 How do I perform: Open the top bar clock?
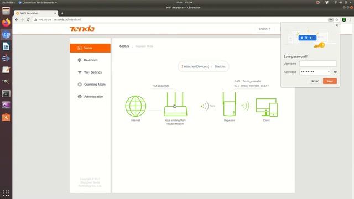pyautogui.click(x=184, y=2)
